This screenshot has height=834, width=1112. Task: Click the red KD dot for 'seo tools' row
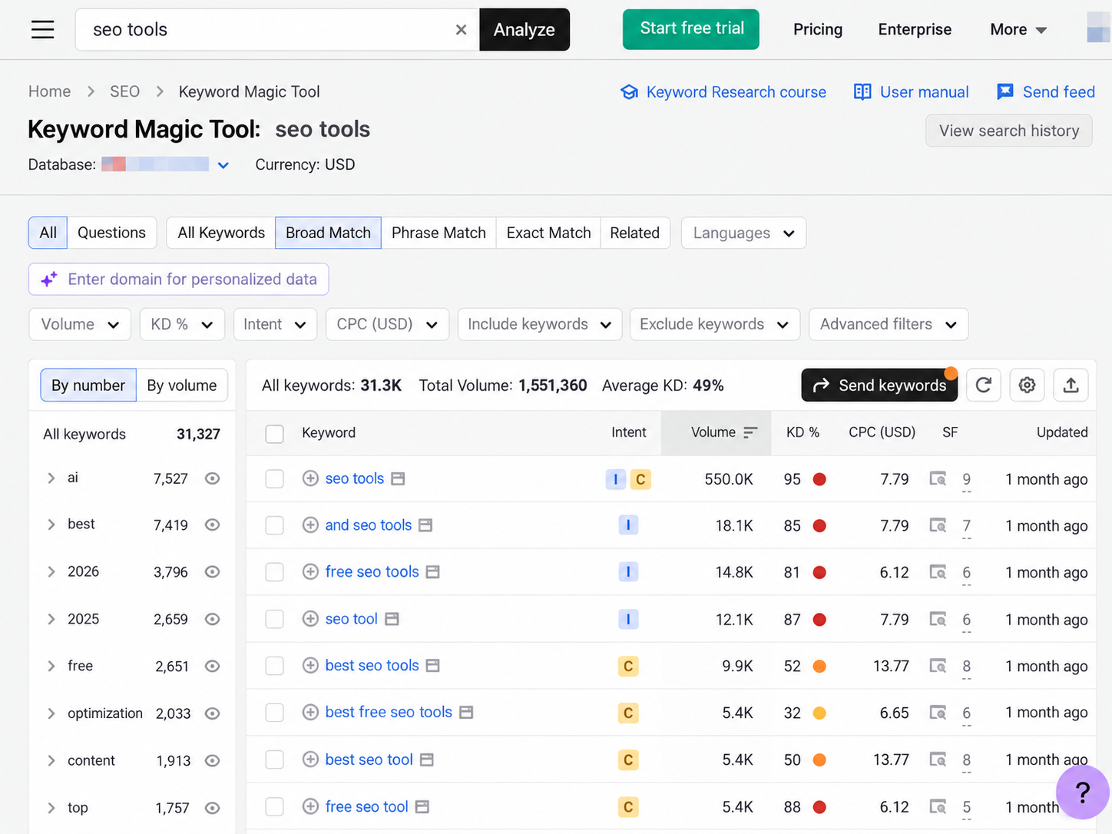[819, 479]
